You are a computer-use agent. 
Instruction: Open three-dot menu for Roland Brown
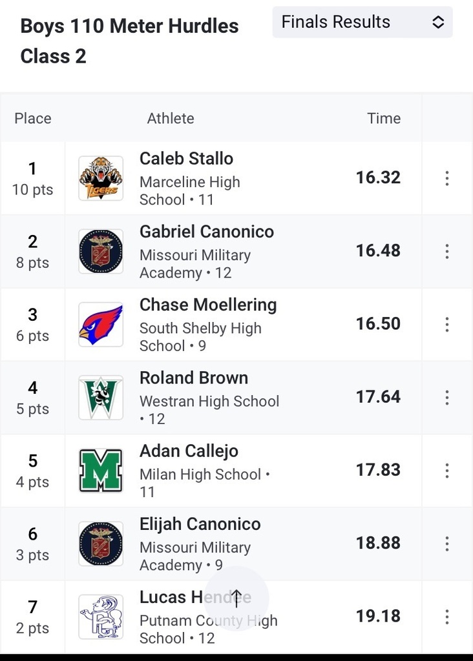pyautogui.click(x=447, y=398)
